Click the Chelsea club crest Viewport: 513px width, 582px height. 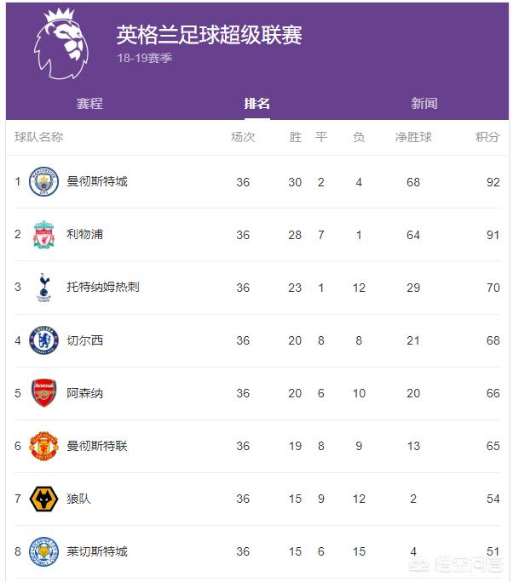(x=43, y=340)
